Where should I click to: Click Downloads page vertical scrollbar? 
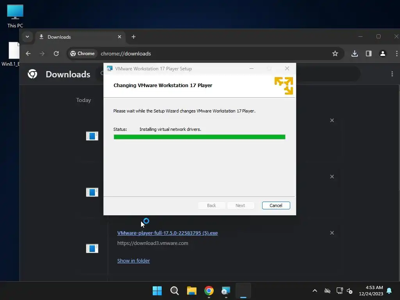coord(399,138)
